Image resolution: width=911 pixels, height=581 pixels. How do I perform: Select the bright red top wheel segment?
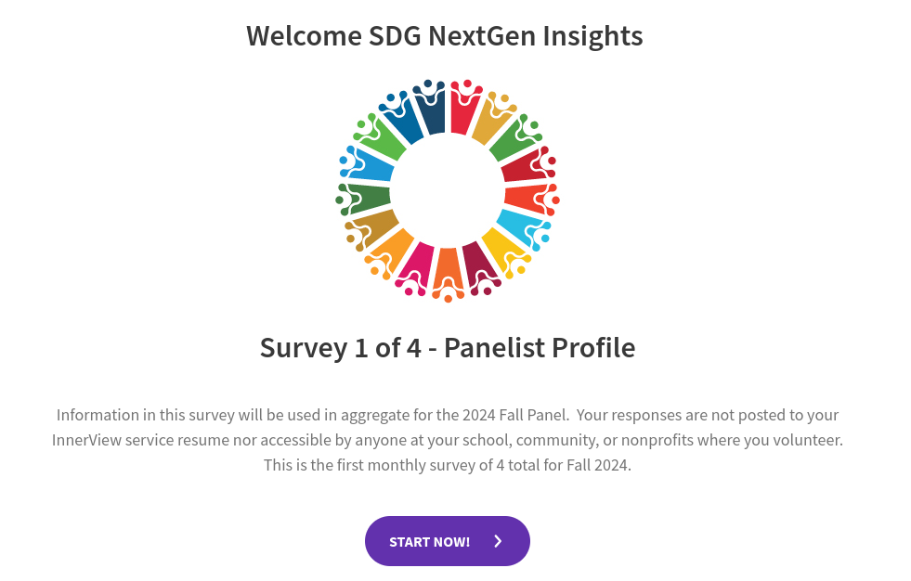click(463, 112)
